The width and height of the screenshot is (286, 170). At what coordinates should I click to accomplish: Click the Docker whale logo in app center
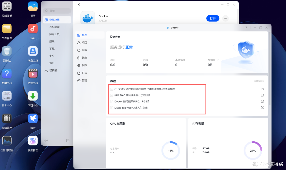[x=88, y=18]
